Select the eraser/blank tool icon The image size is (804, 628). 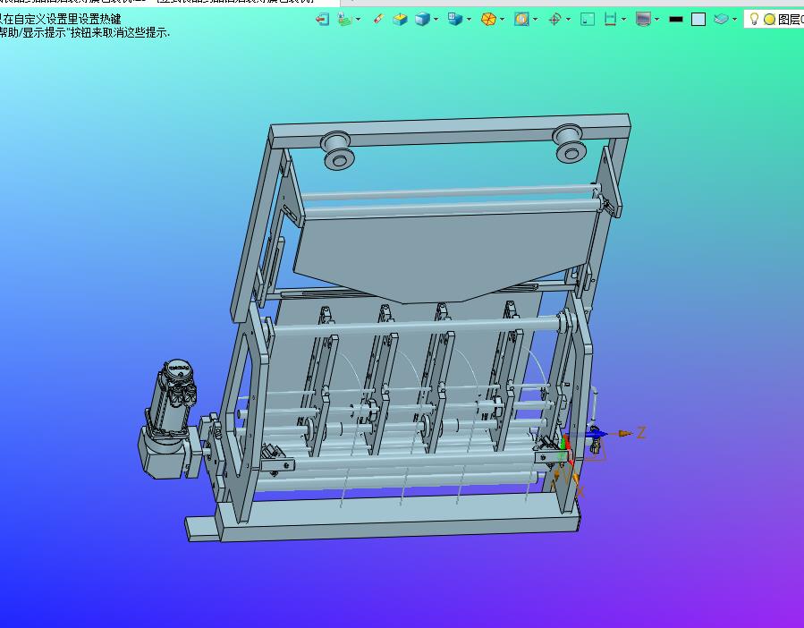(x=378, y=20)
